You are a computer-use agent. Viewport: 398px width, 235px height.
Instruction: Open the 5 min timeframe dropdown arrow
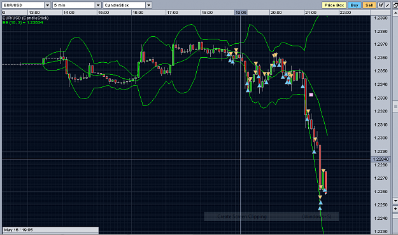[x=98, y=5]
